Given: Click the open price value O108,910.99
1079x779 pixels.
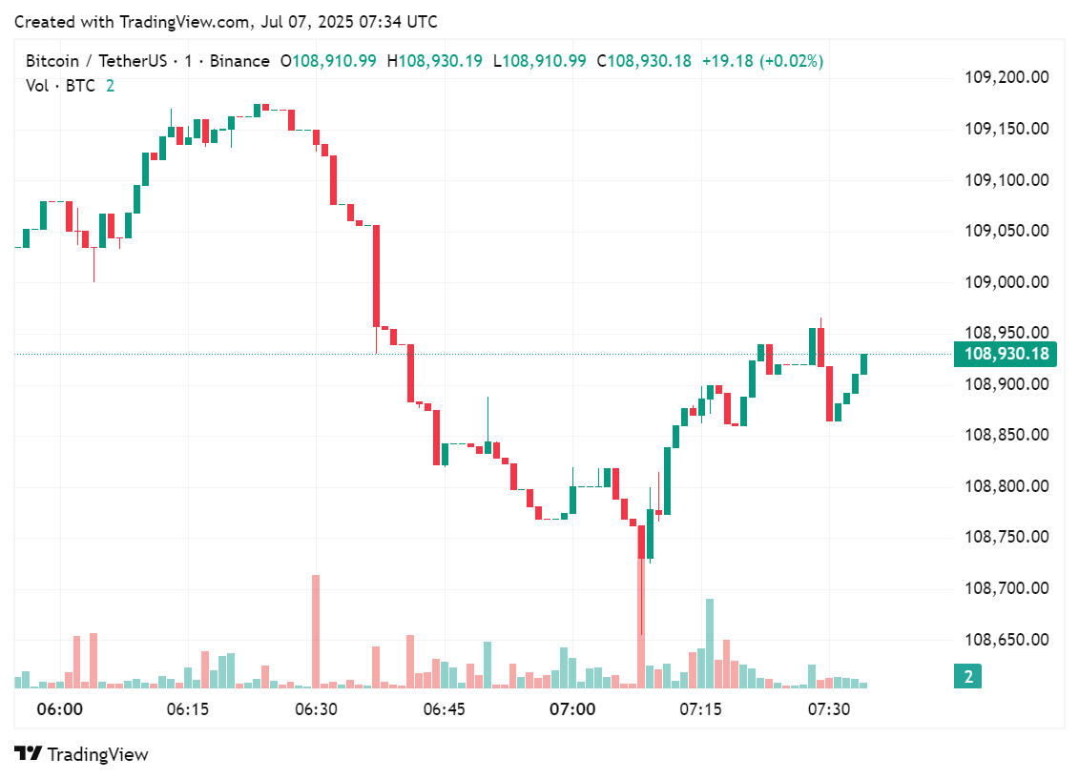Looking at the screenshot, I should tap(328, 61).
